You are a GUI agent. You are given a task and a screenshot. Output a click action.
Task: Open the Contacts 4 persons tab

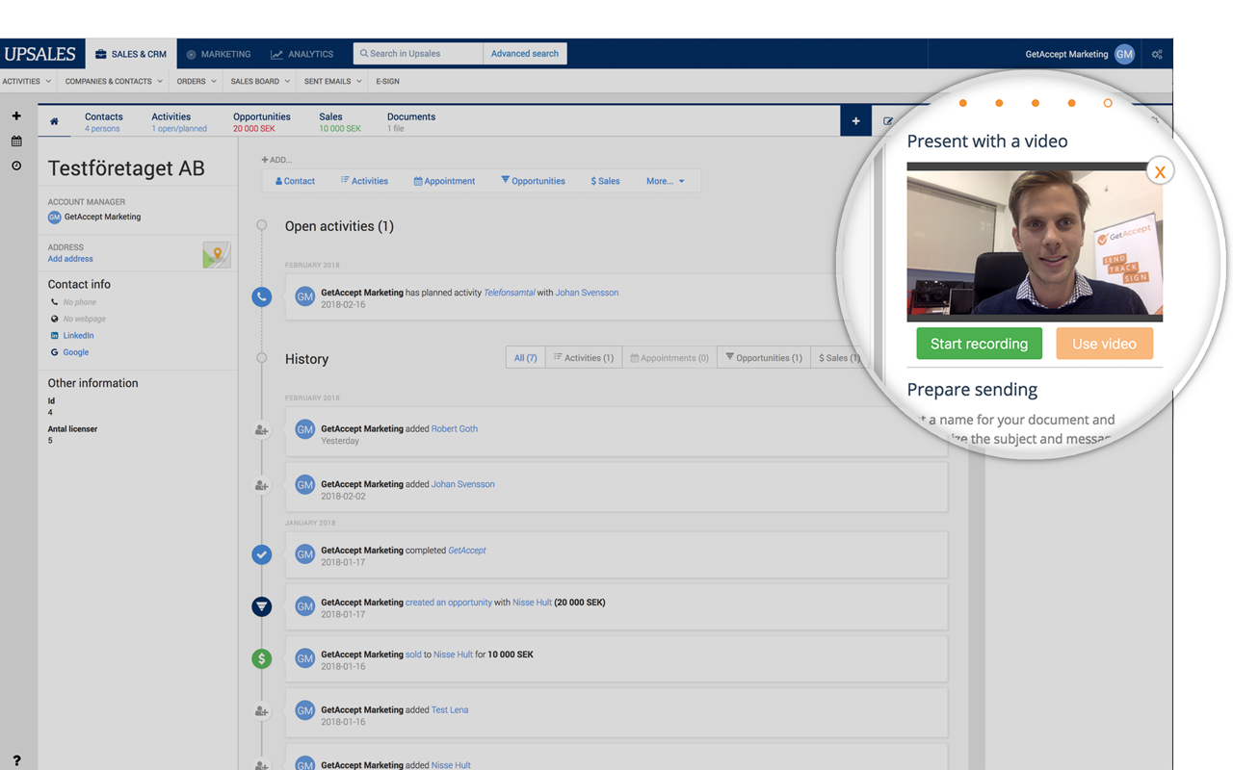pyautogui.click(x=103, y=121)
